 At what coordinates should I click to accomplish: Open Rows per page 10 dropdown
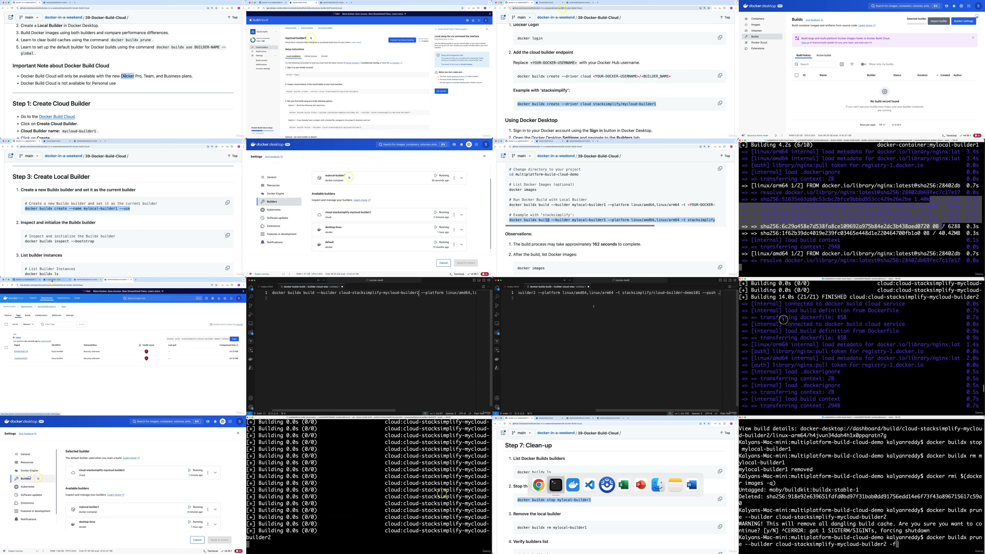882,125
